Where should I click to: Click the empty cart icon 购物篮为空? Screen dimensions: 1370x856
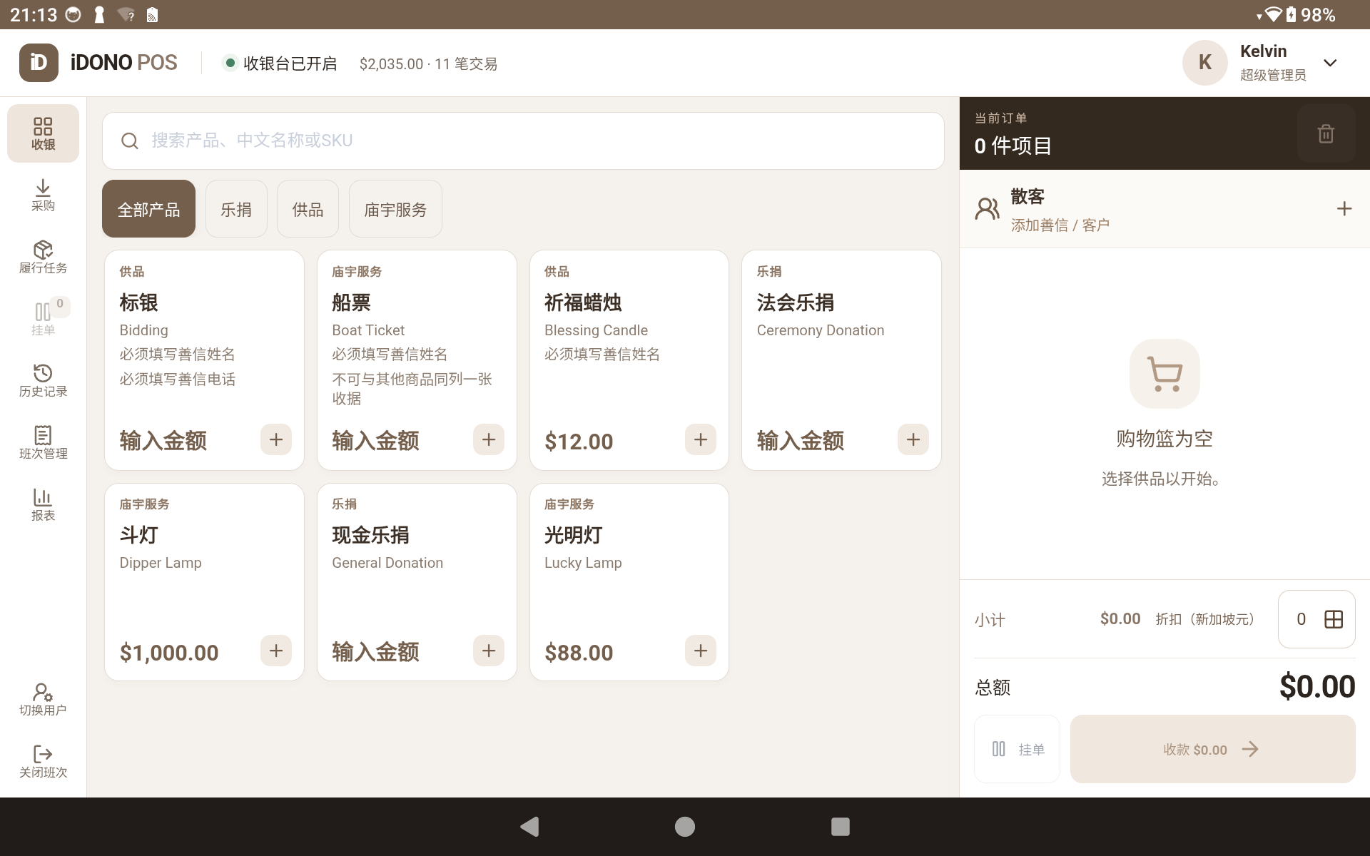[x=1164, y=374]
